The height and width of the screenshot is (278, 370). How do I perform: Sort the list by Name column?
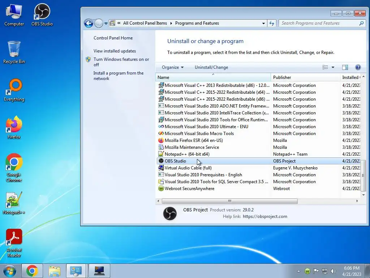point(213,77)
